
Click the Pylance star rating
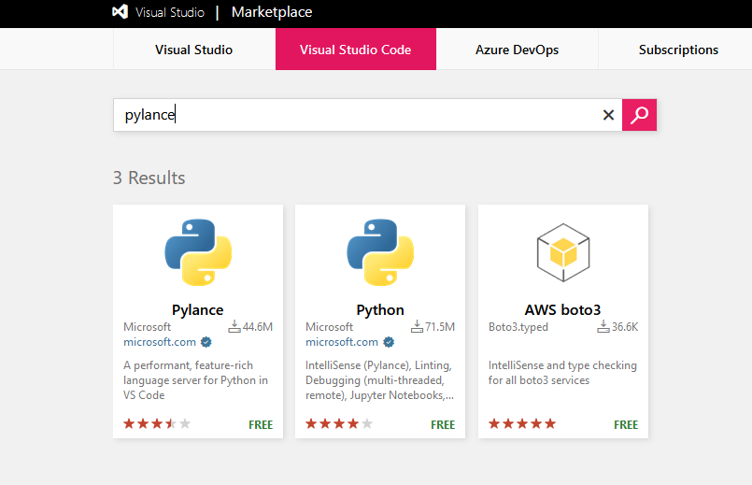(x=157, y=423)
